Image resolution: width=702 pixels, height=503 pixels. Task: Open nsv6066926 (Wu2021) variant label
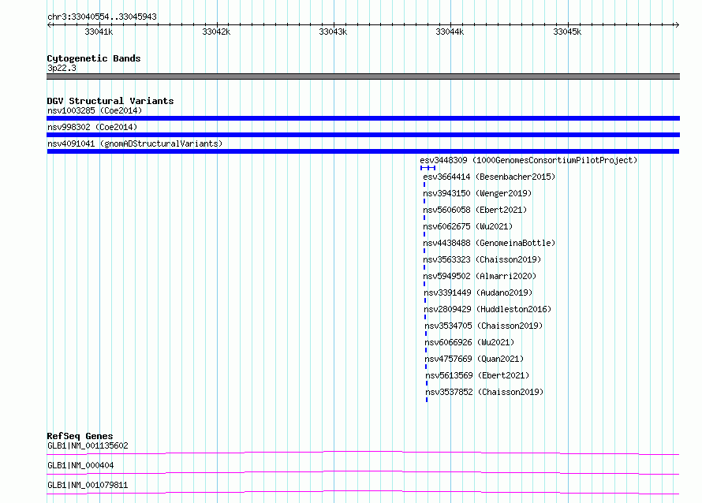[x=469, y=342]
